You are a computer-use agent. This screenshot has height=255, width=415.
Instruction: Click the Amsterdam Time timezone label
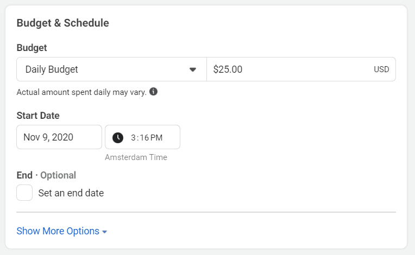tap(136, 157)
